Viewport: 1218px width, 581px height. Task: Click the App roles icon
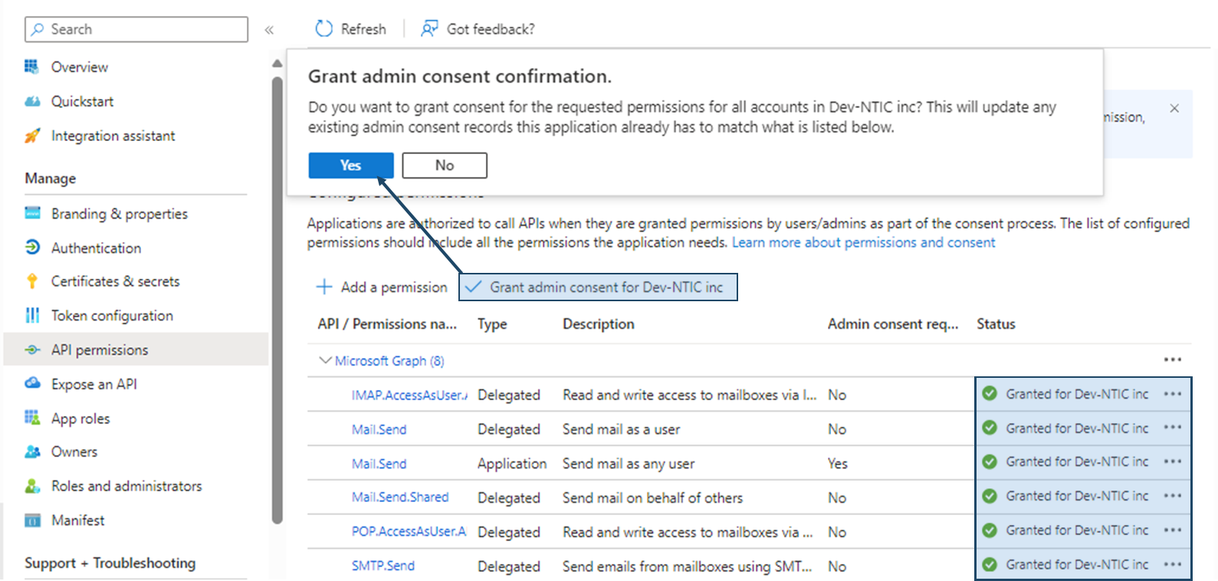[32, 418]
